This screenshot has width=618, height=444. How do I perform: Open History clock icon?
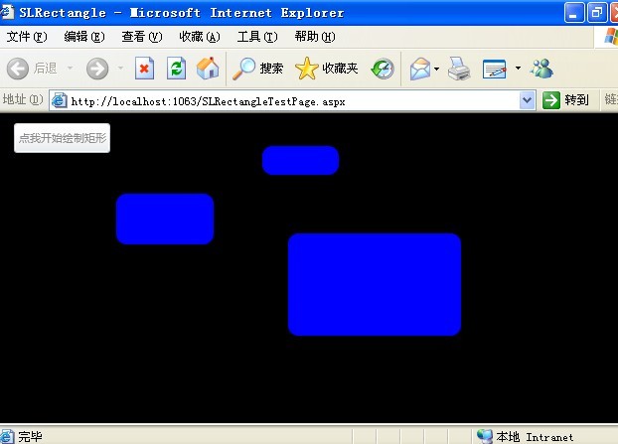click(383, 69)
